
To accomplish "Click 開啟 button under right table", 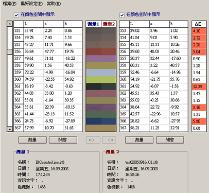I will coord(170,140).
